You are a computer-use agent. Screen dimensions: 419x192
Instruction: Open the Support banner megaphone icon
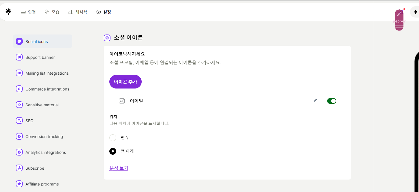point(19,57)
